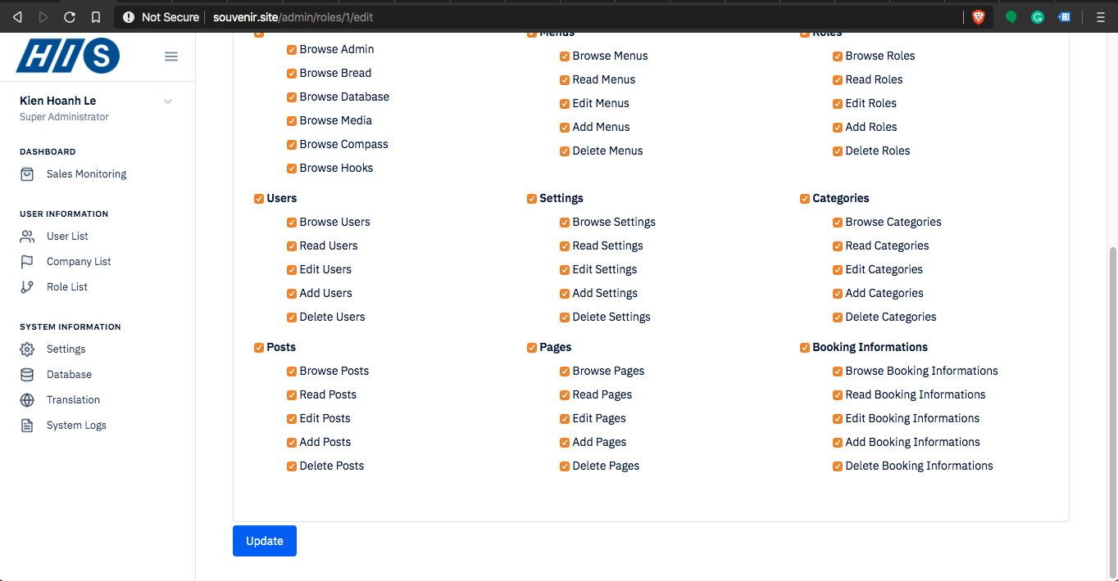1118x581 pixels.
Task: Uncheck the Read Settings checkbox
Action: click(565, 246)
